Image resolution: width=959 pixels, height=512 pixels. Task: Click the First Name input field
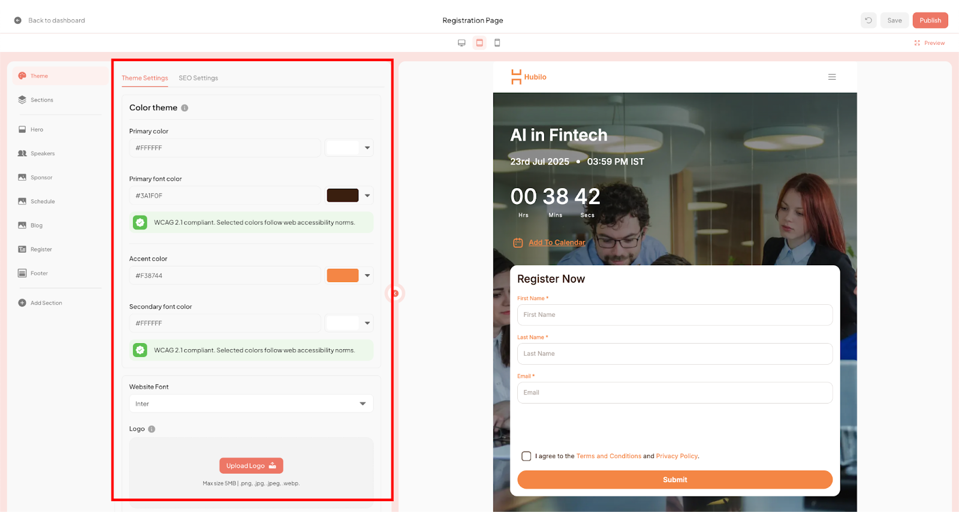tap(674, 315)
